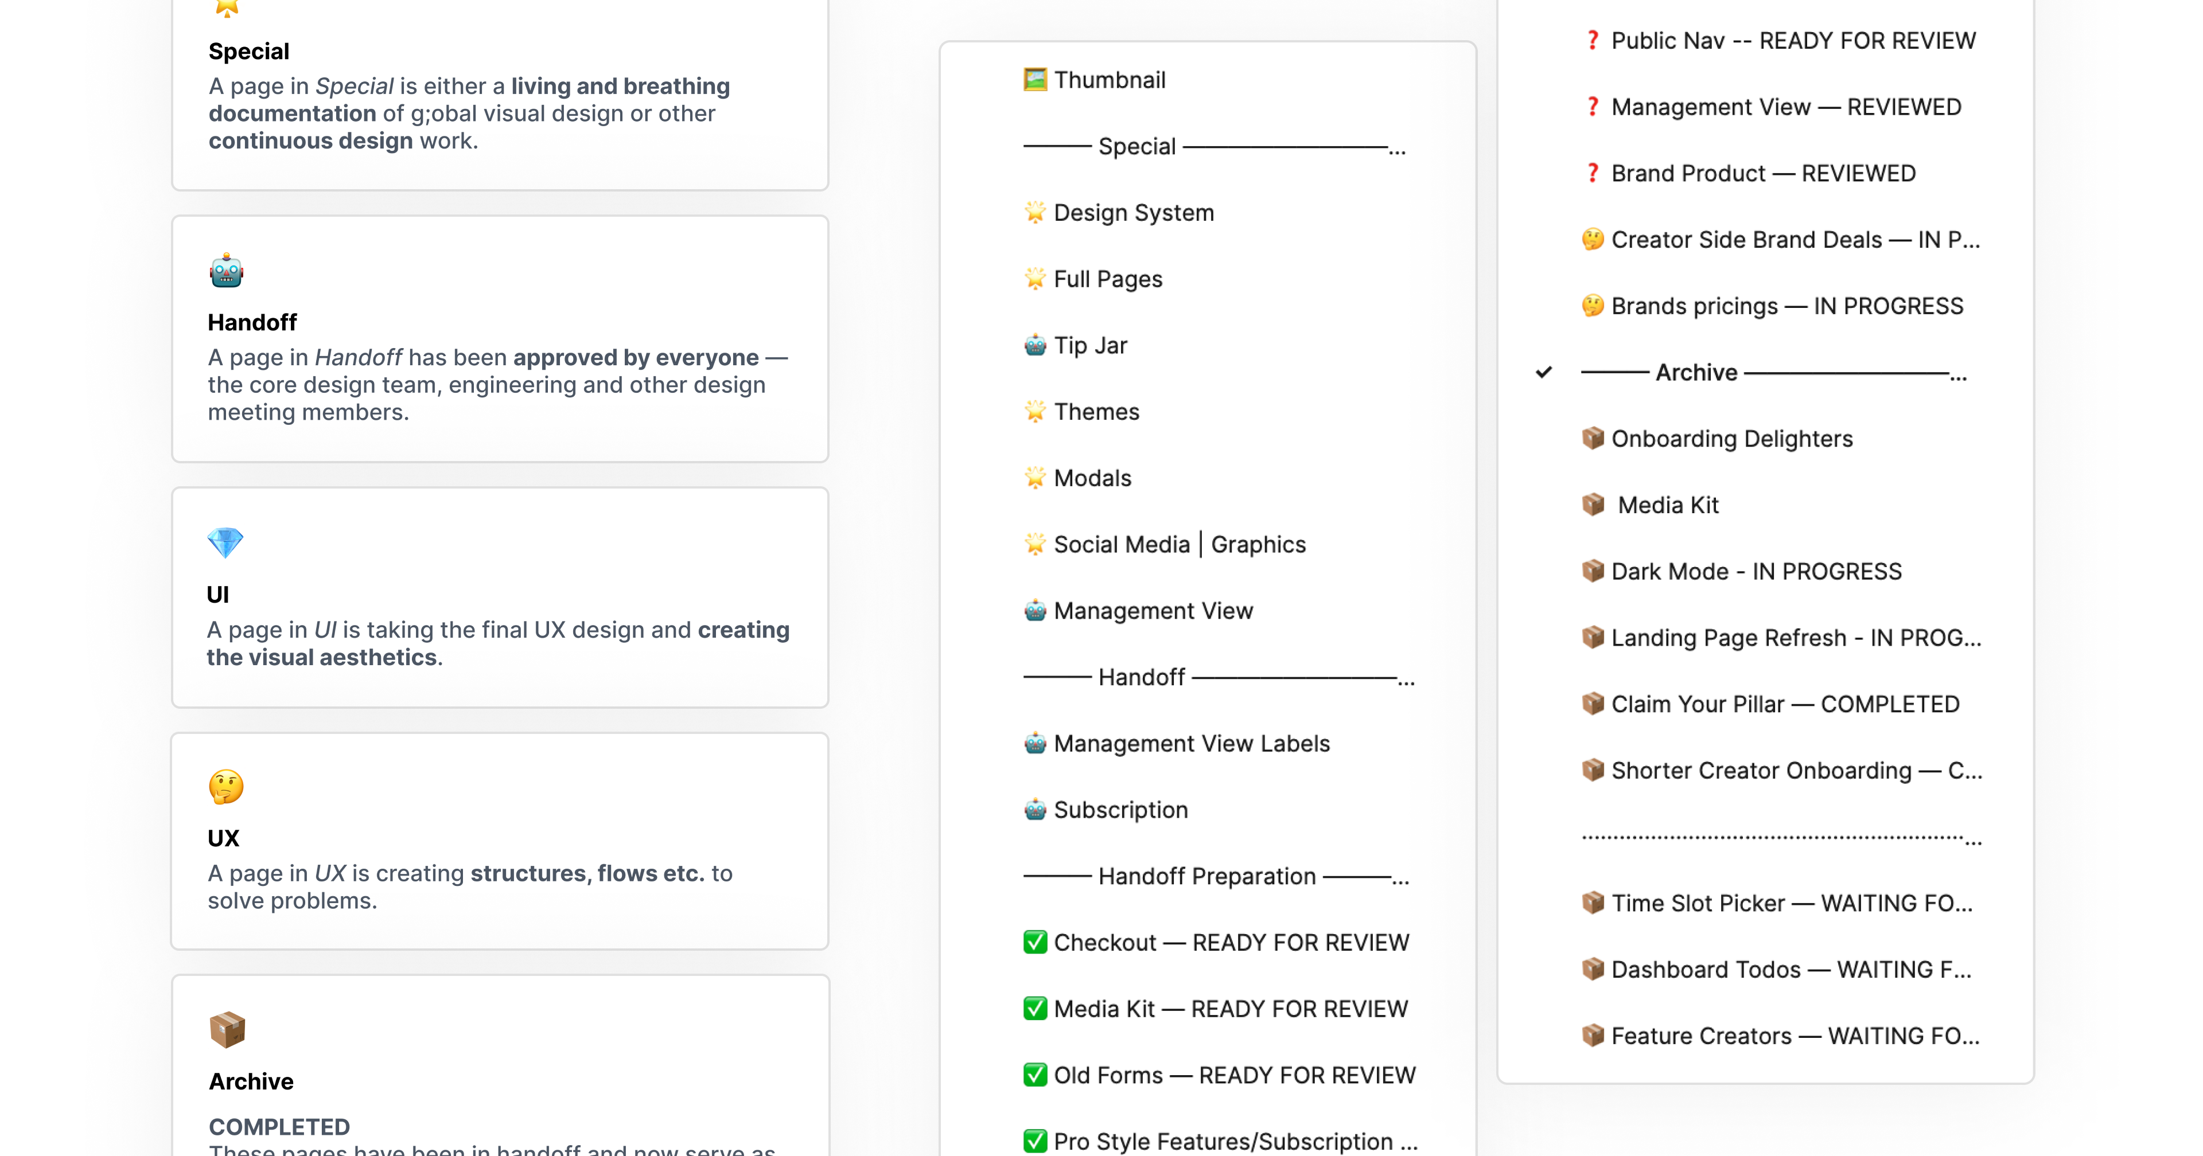This screenshot has width=2203, height=1156.
Task: Click the thinking face emoji above UX
Action: pos(226,787)
